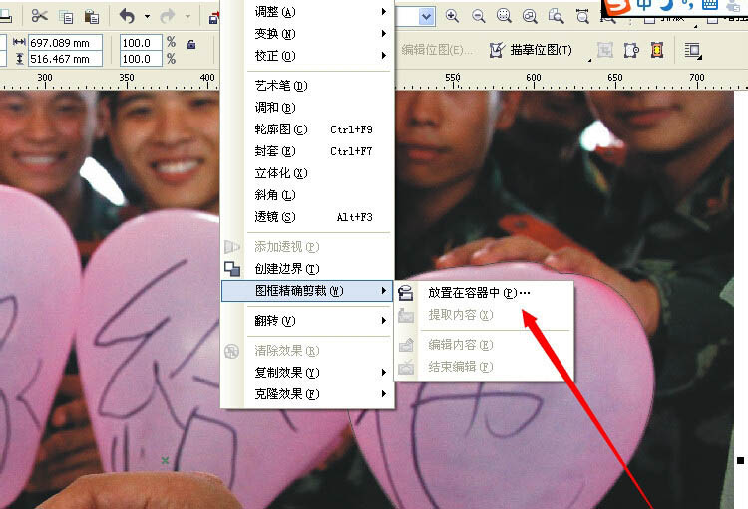Click the Resample bitmap icon
This screenshot has width=748, height=509.
631,50
